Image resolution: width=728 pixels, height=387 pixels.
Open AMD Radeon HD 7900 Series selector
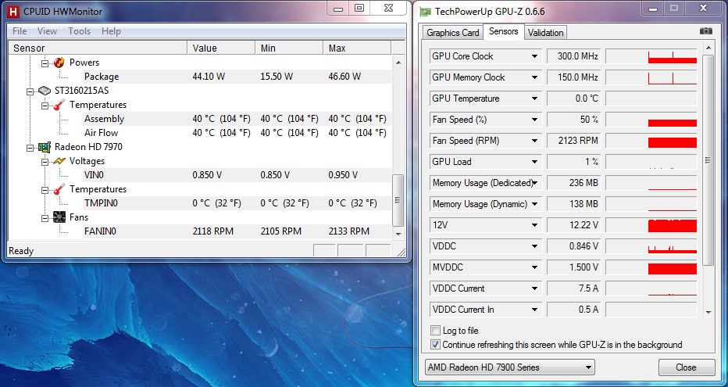[x=510, y=367]
